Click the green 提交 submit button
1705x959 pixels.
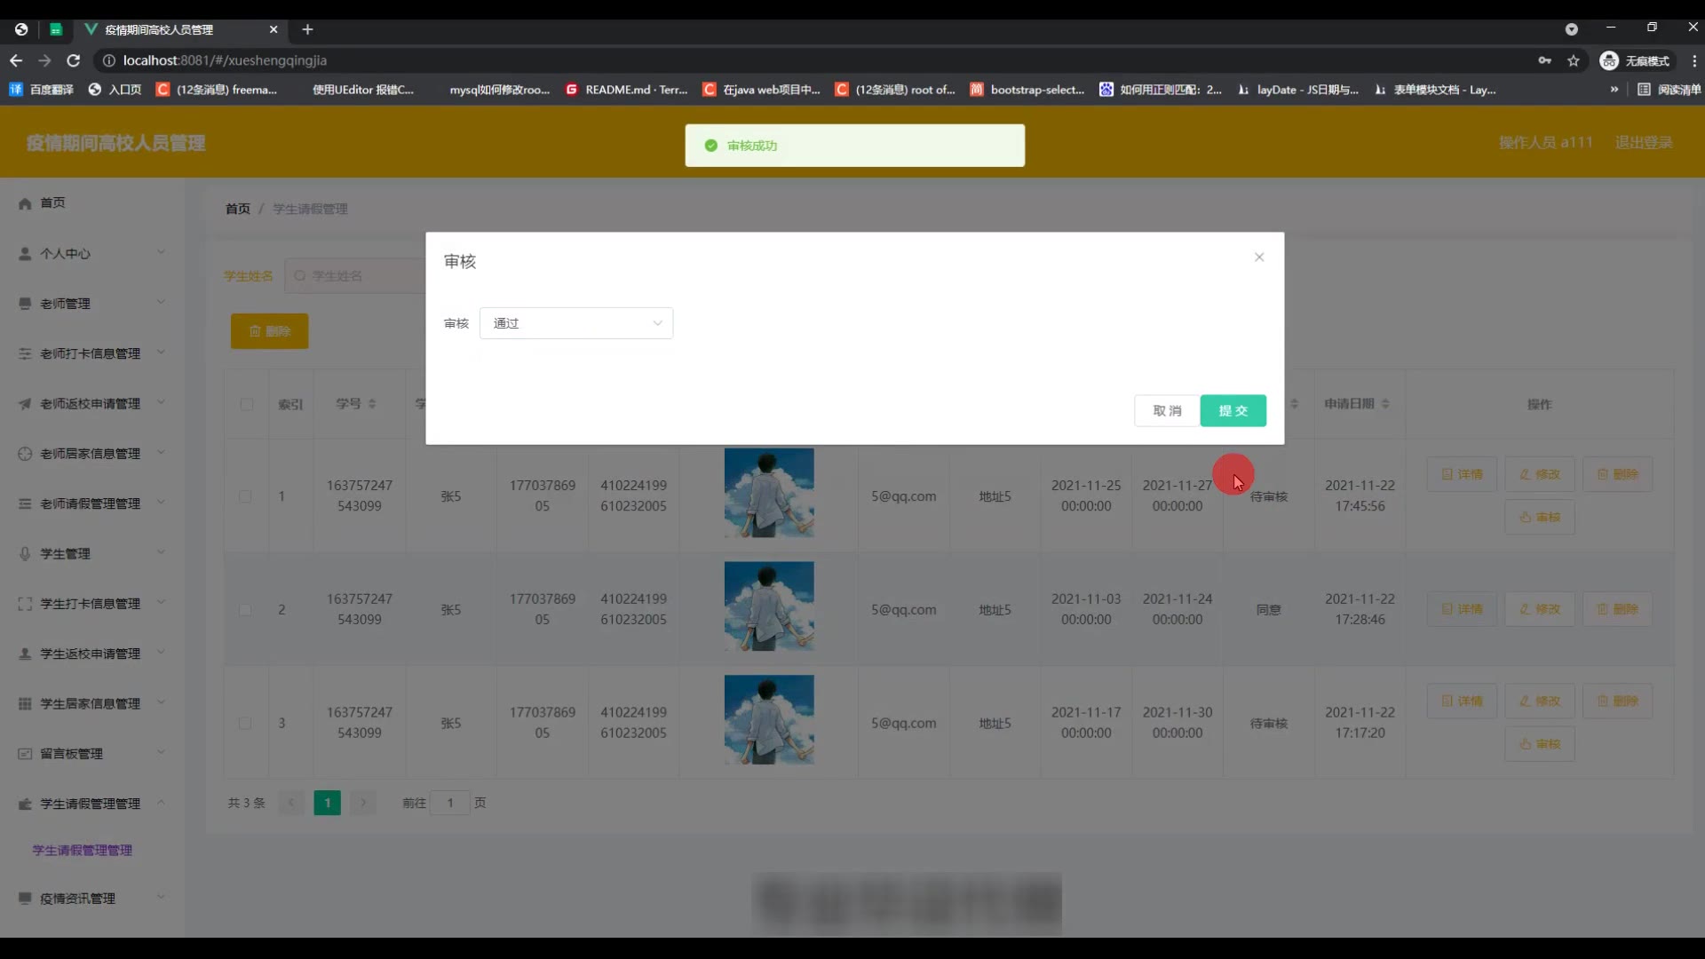click(1233, 411)
